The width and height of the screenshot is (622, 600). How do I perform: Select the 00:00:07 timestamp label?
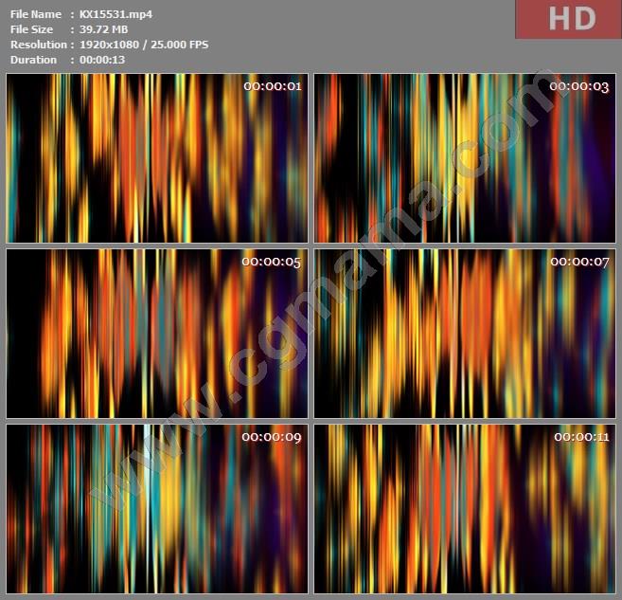click(579, 262)
